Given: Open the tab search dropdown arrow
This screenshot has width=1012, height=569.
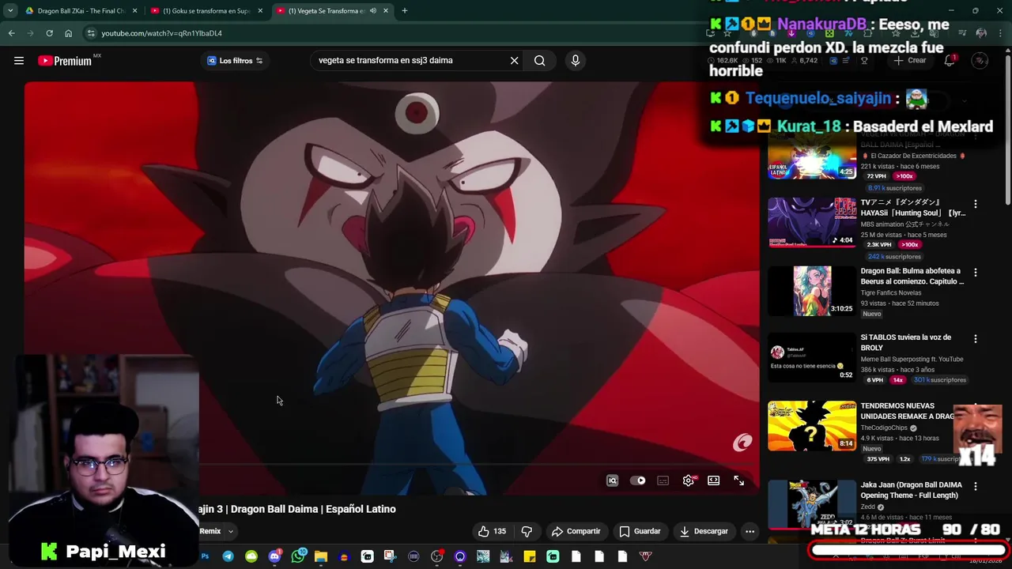Looking at the screenshot, I should pyautogui.click(x=9, y=11).
